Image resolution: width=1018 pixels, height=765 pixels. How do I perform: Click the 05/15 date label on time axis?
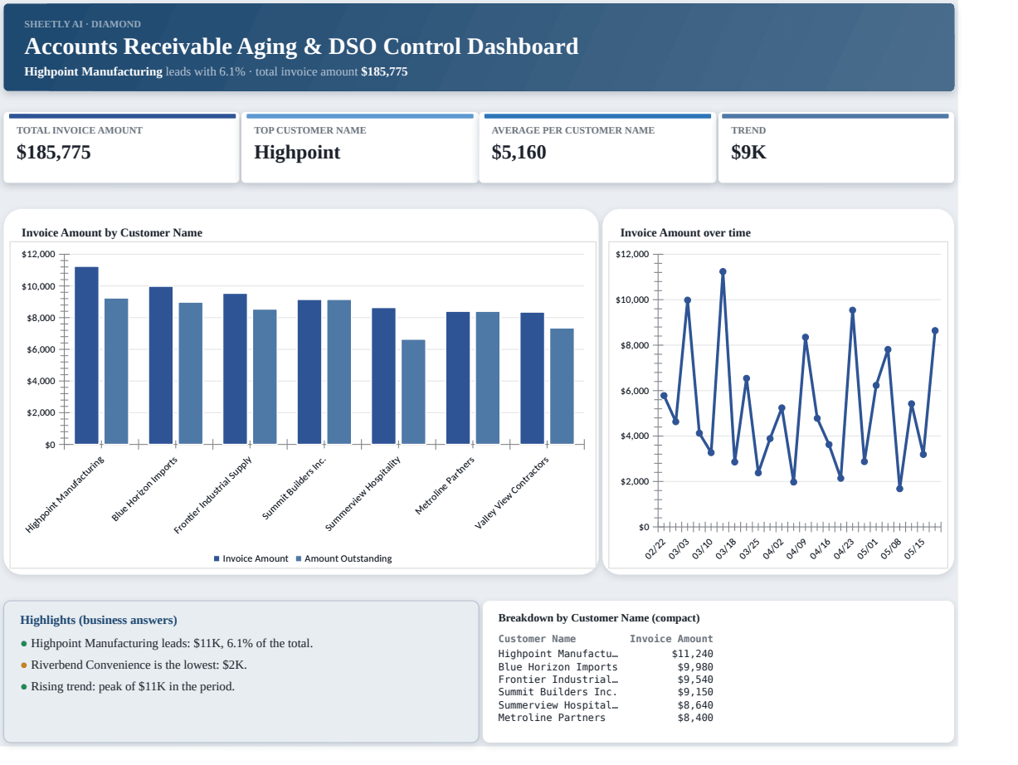914,548
